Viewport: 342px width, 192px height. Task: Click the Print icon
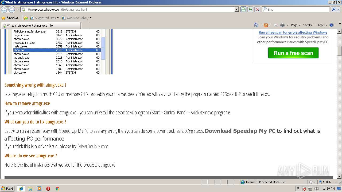[282, 25]
